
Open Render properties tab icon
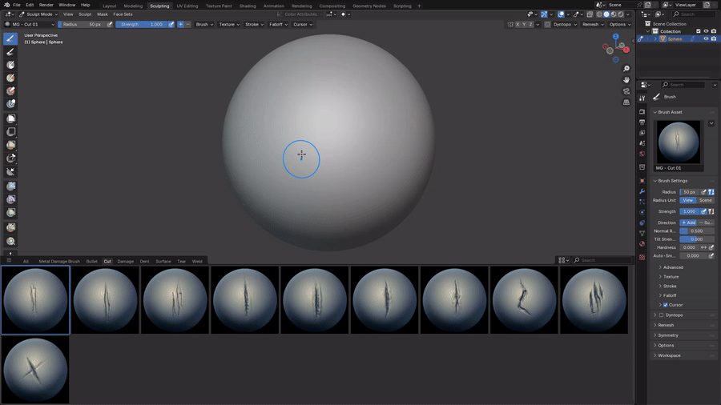pyautogui.click(x=642, y=111)
